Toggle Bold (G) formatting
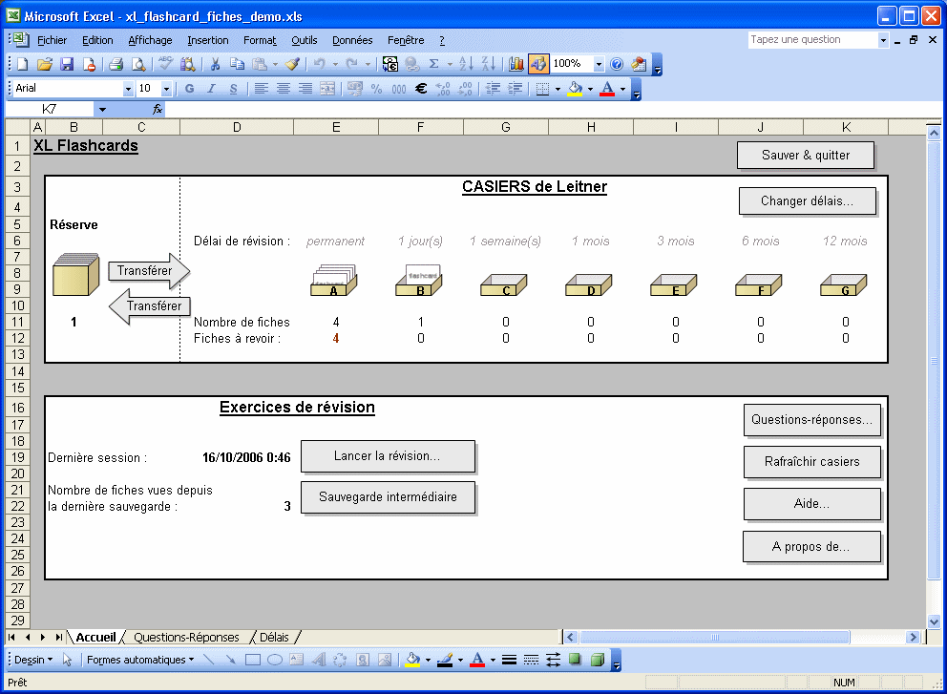The width and height of the screenshot is (947, 694). [190, 89]
